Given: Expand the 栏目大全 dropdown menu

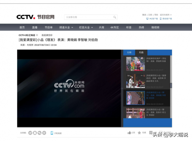Looking at the screenshot, I should click(86, 28).
